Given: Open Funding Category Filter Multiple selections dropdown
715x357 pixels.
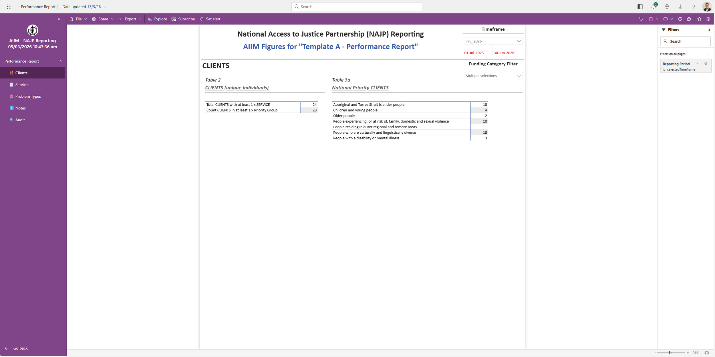Looking at the screenshot, I should (493, 76).
